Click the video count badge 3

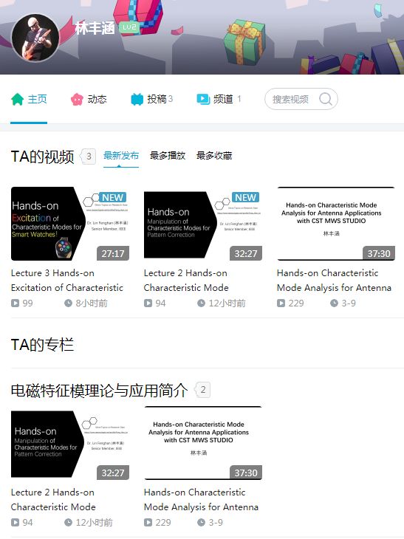88,157
